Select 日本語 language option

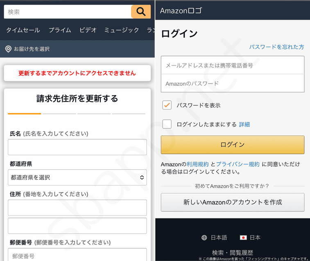pyautogui.click(x=219, y=238)
